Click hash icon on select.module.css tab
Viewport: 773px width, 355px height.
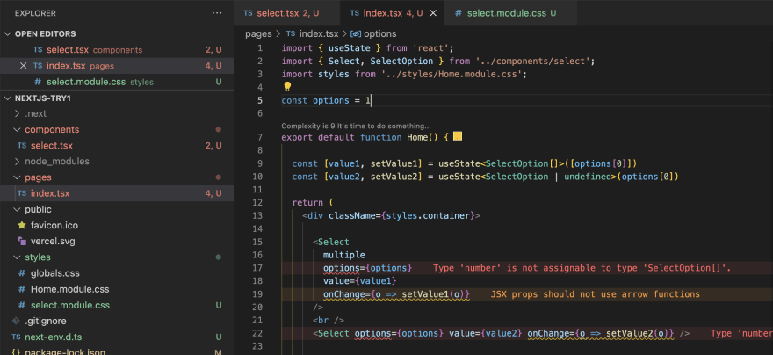(459, 13)
